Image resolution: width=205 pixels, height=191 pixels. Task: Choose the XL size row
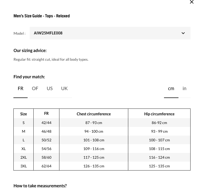point(23,149)
